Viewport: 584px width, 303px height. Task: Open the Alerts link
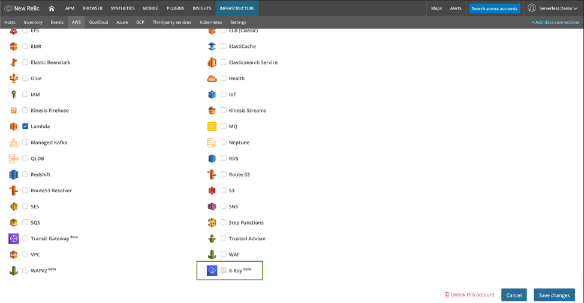click(456, 8)
